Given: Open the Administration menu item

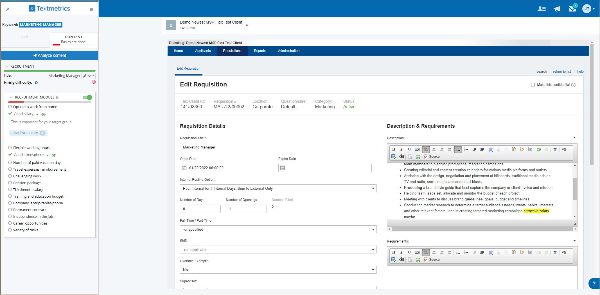Looking at the screenshot, I should pyautogui.click(x=288, y=51).
